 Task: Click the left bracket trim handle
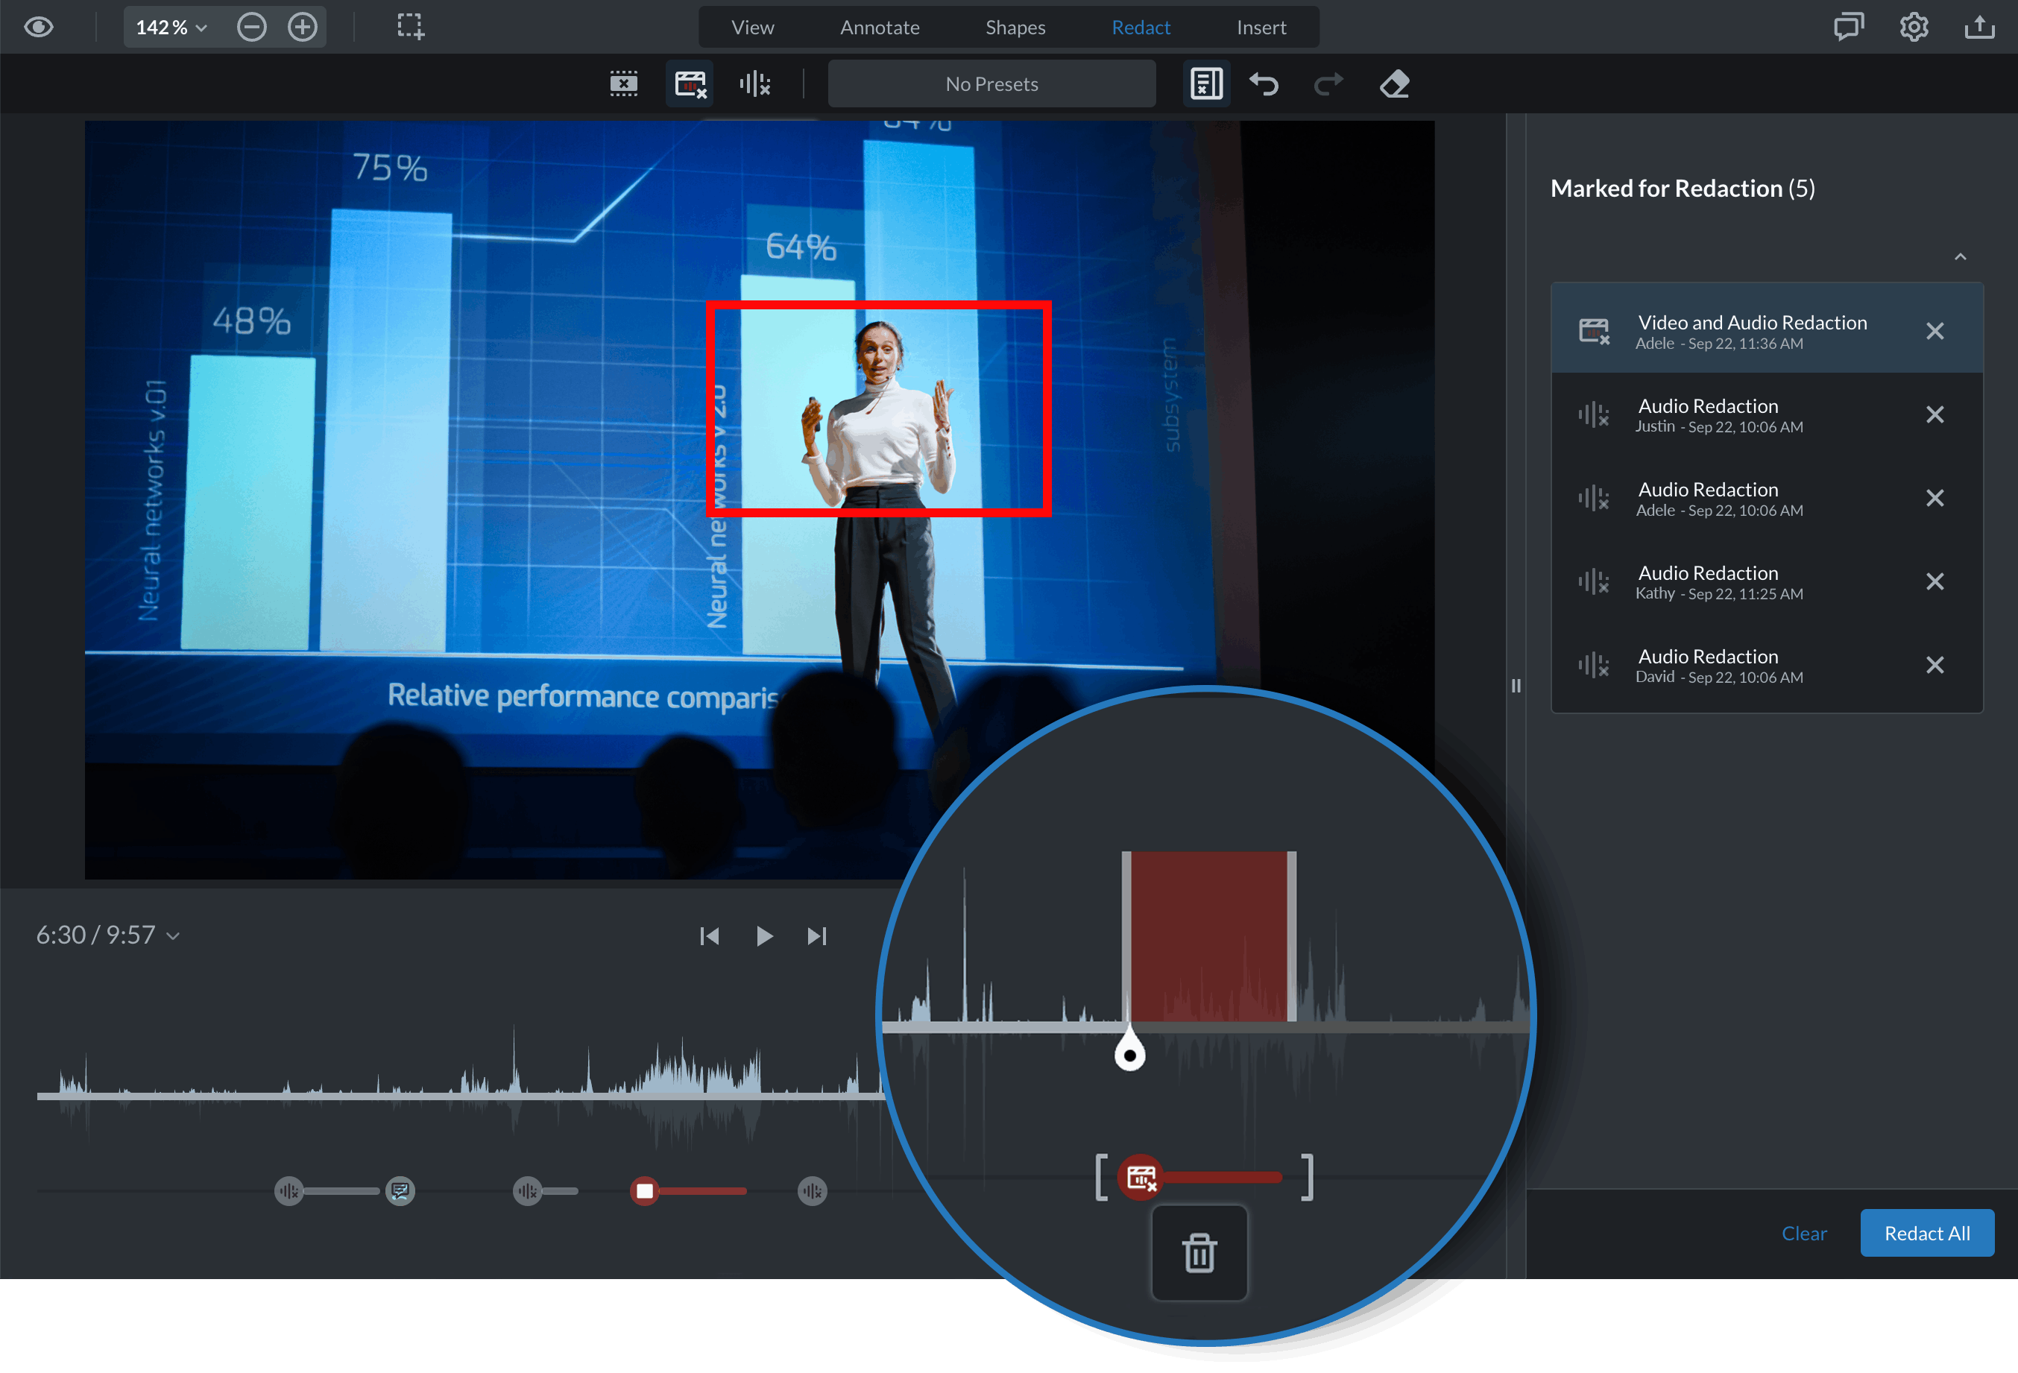point(1102,1178)
